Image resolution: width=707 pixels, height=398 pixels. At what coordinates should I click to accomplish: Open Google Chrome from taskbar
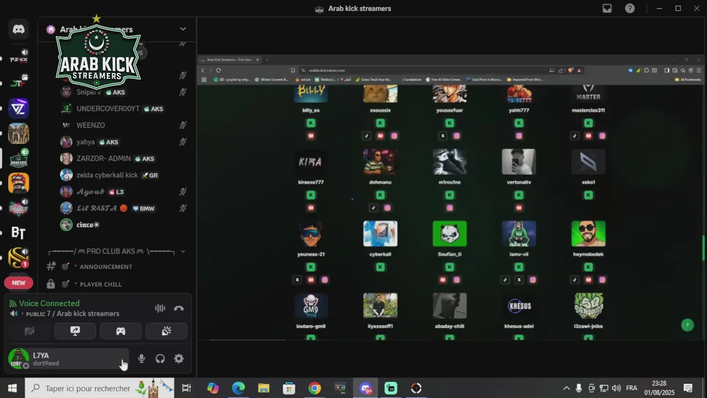[314, 388]
